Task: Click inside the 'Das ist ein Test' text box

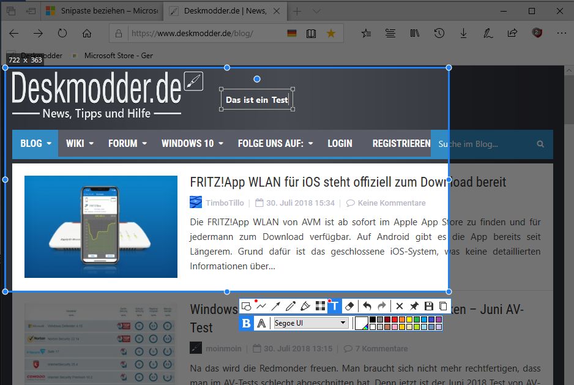Action: coord(257,100)
